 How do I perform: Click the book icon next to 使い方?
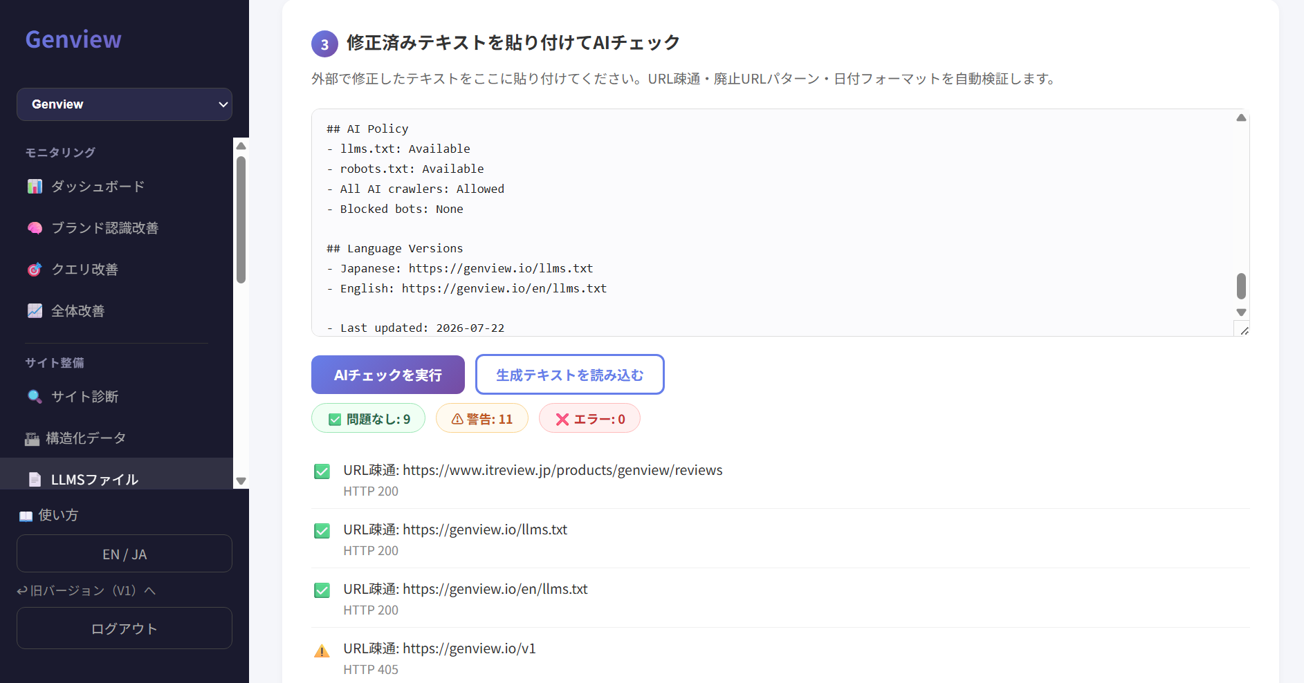(26, 516)
